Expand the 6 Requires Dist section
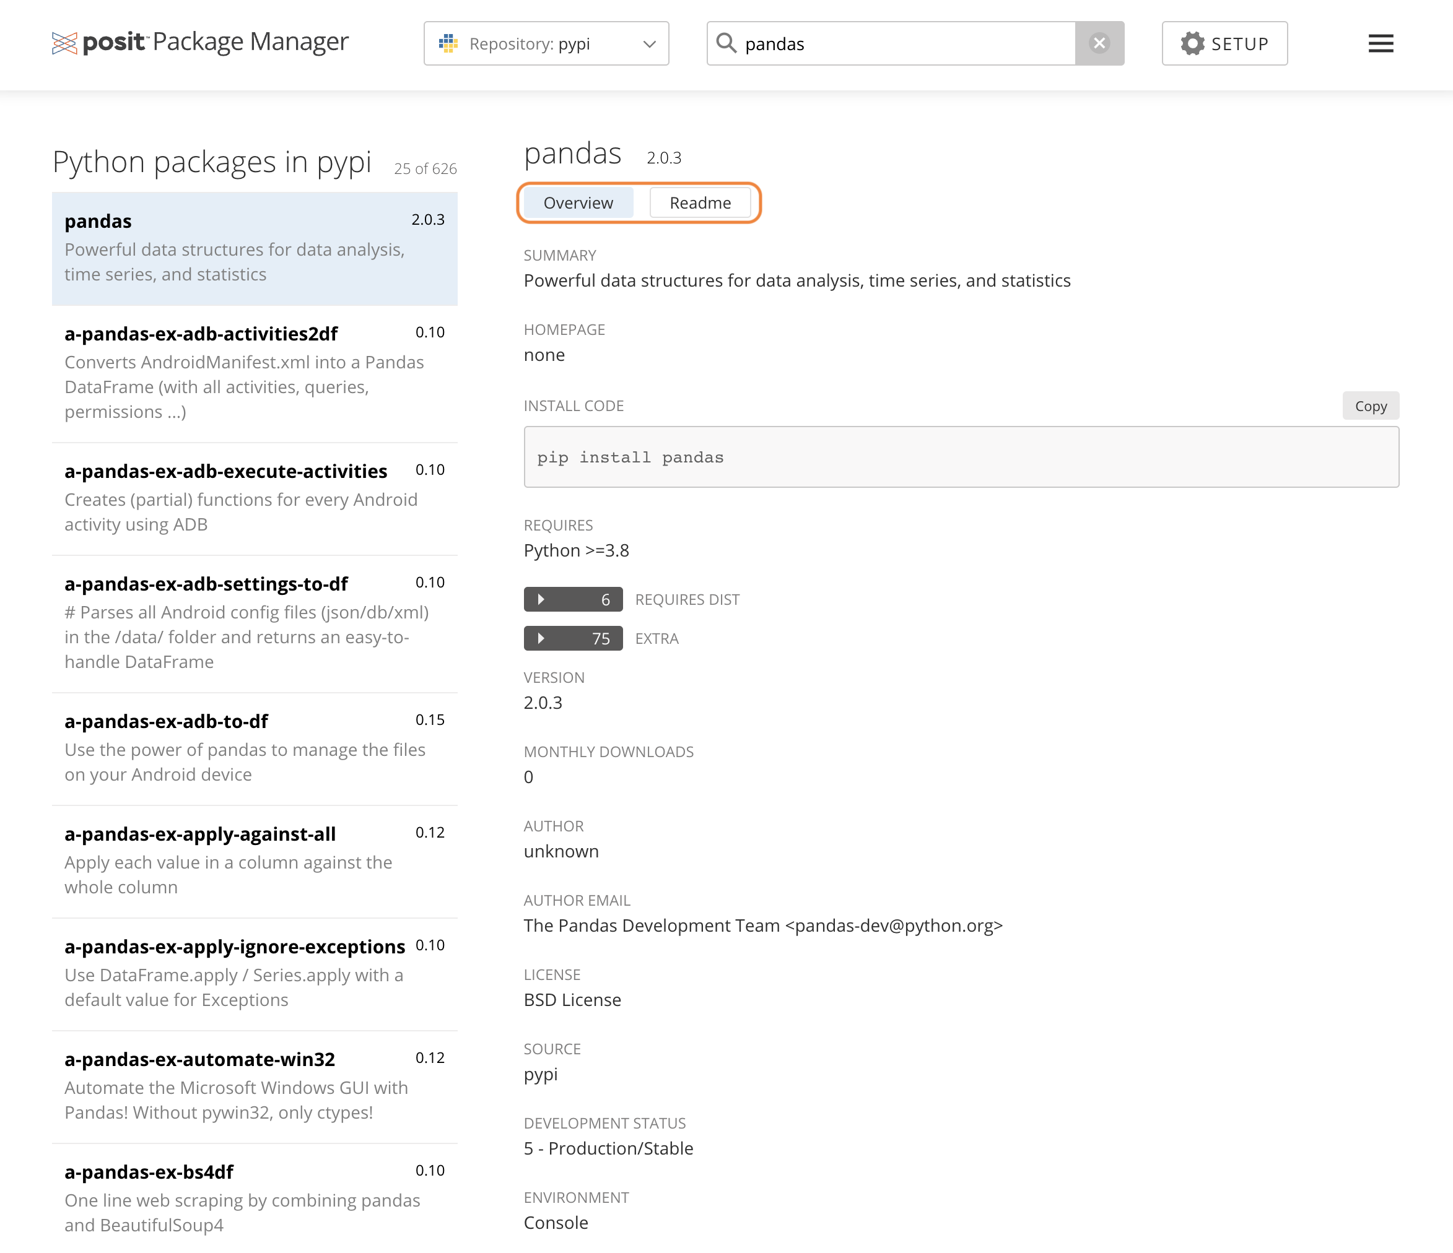Viewport: 1453px width, 1253px height. pyautogui.click(x=573, y=599)
